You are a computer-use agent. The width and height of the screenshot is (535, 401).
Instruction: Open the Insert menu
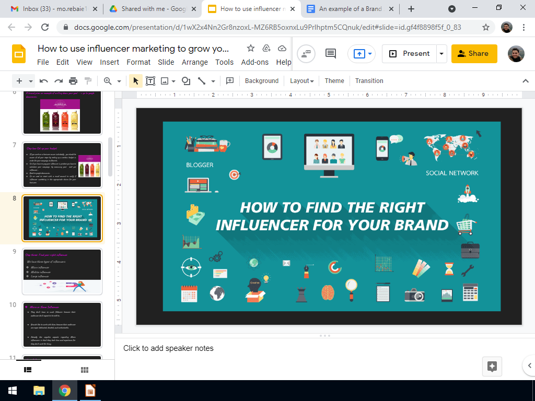[x=110, y=62]
